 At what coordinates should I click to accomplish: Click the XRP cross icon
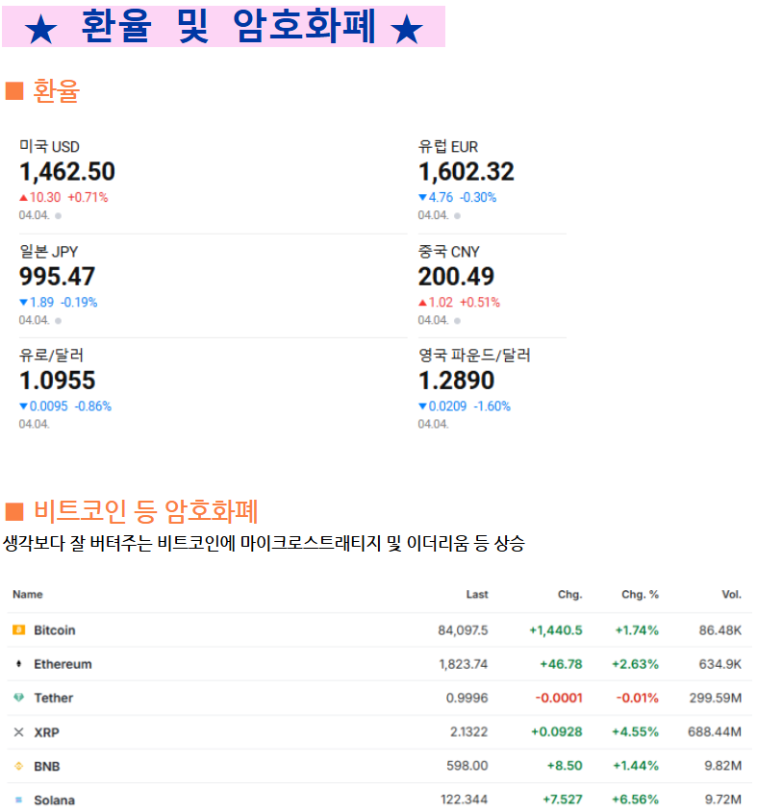point(18,731)
